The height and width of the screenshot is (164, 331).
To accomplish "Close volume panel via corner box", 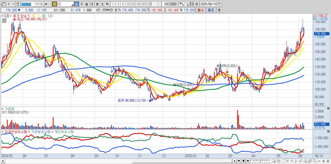I will pos(329,108).
